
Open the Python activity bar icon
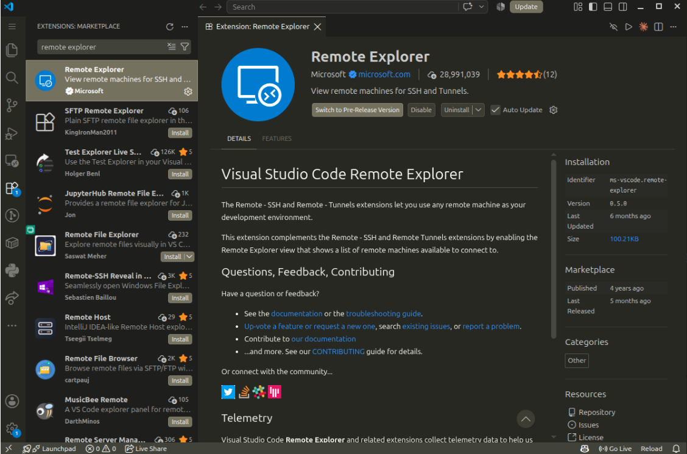coord(12,271)
